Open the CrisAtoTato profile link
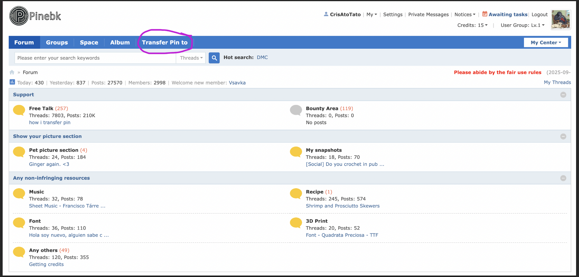579x277 pixels. [345, 14]
